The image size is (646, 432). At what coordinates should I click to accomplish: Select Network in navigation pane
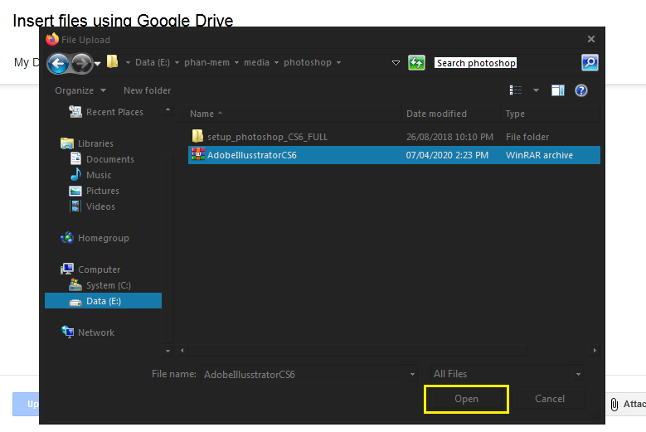click(x=88, y=332)
